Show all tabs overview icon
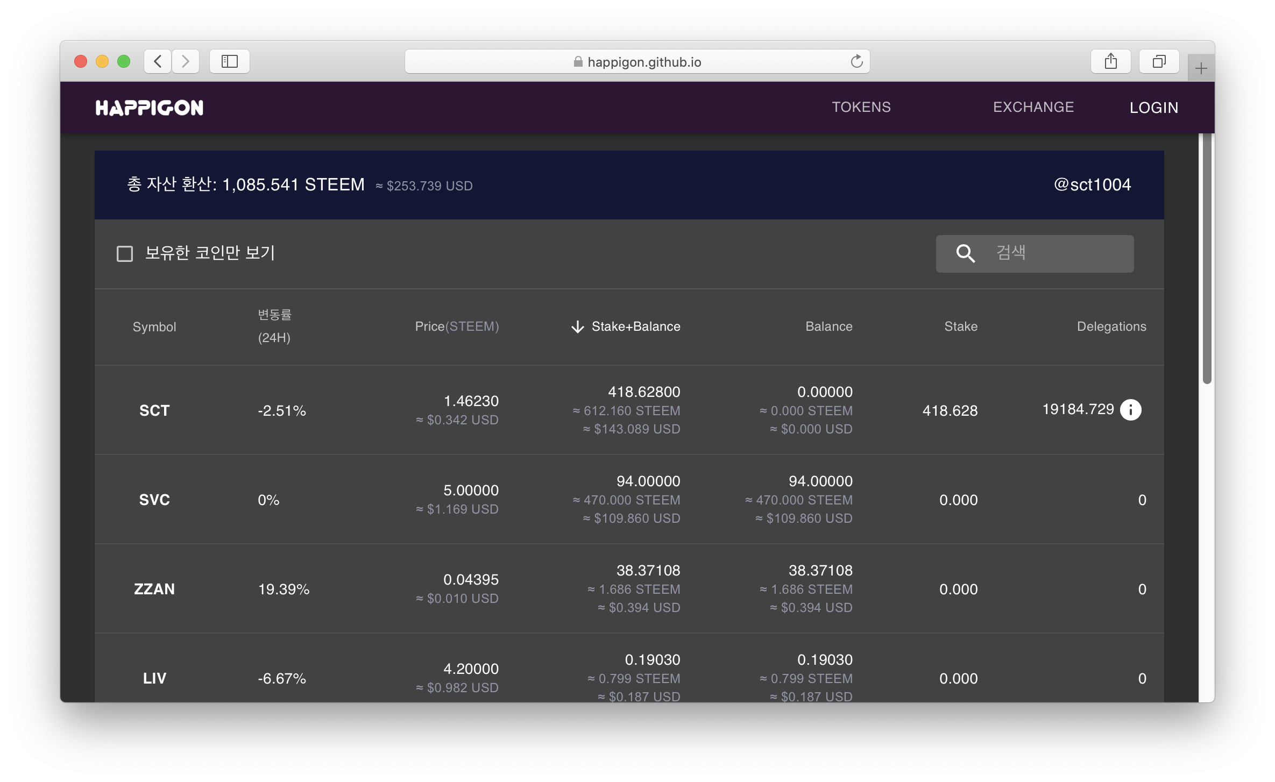Viewport: 1275px width, 782px height. tap(1159, 61)
